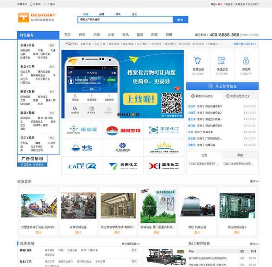The image size is (272, 267).
Task: Click the 收藏本页 bookmark link
Action: click(x=22, y=4)
